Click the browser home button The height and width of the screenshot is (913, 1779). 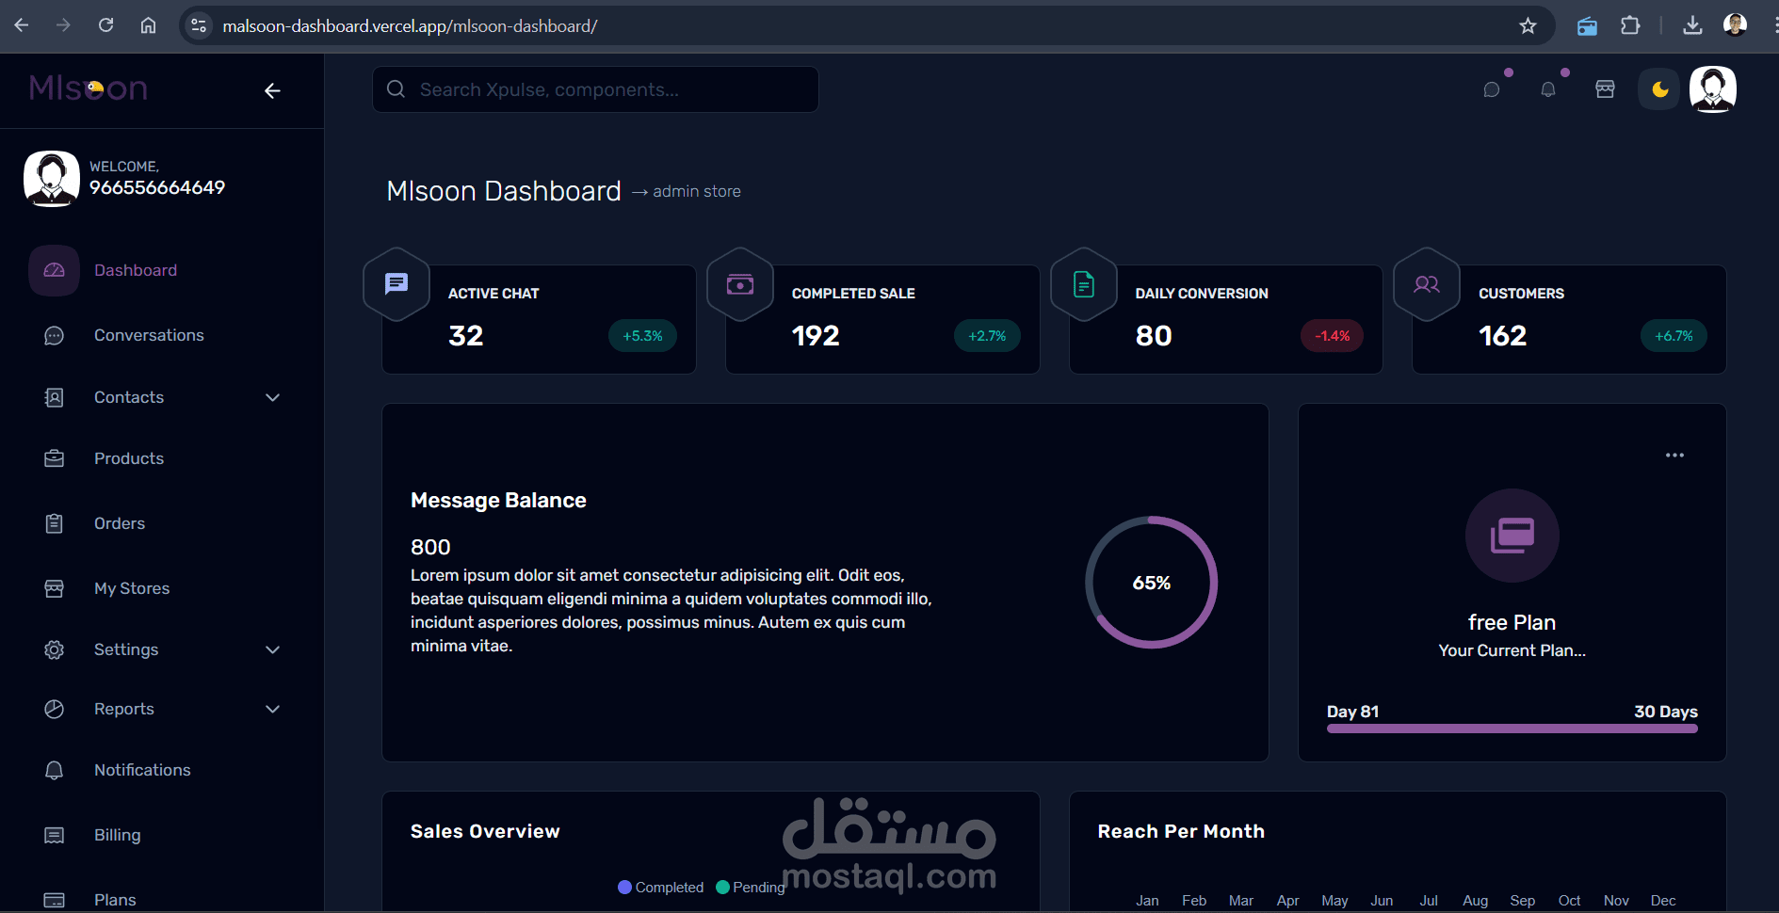pyautogui.click(x=149, y=25)
